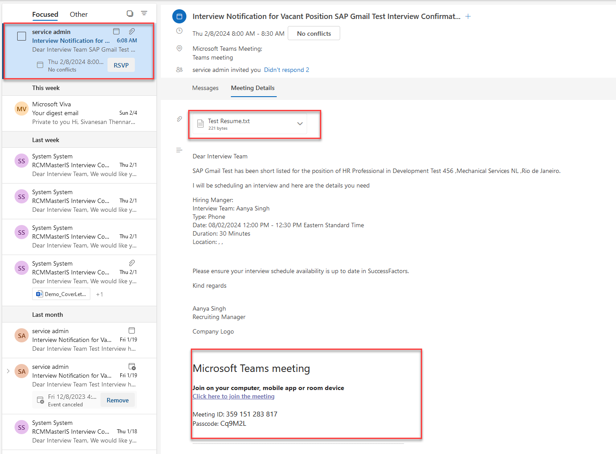Image resolution: width=616 pixels, height=454 pixels.
Task: Open the Didn't respond 2 link
Action: coord(286,70)
